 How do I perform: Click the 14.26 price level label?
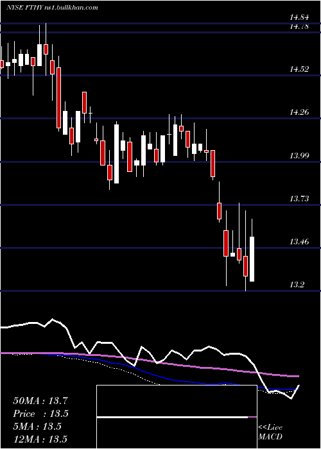click(x=299, y=112)
